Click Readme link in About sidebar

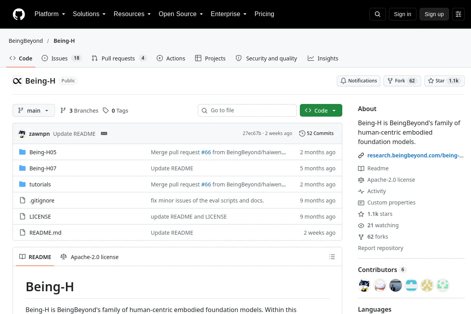coord(373,168)
